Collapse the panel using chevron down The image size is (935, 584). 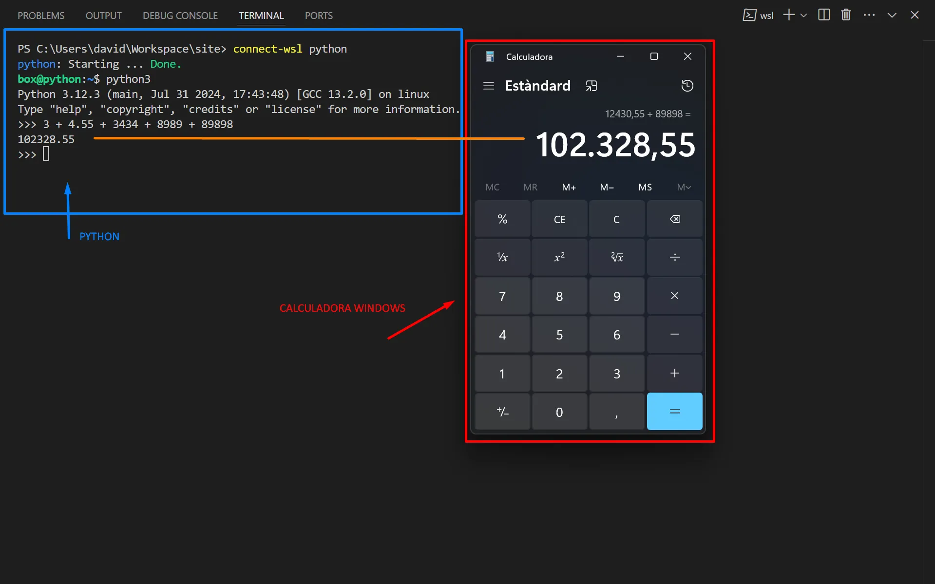pyautogui.click(x=892, y=15)
